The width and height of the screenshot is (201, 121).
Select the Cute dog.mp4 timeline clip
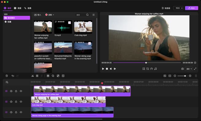pyautogui.click(x=68, y=101)
